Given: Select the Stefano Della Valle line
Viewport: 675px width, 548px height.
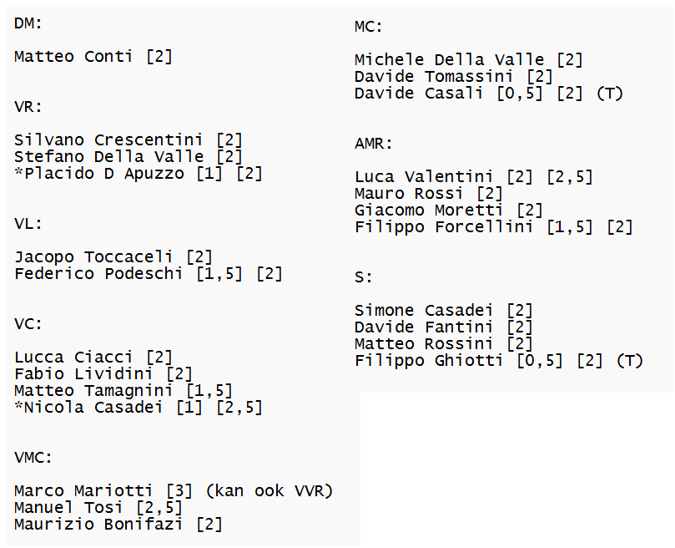Looking at the screenshot, I should tap(128, 156).
